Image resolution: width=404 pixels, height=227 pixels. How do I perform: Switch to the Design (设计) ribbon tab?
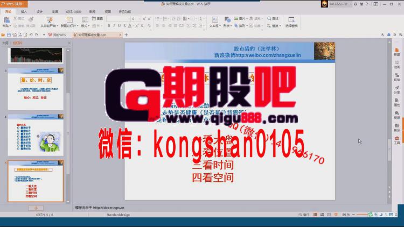pos(39,12)
